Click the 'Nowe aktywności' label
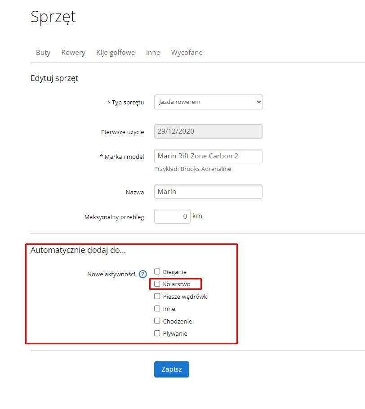The image size is (365, 409). [111, 274]
